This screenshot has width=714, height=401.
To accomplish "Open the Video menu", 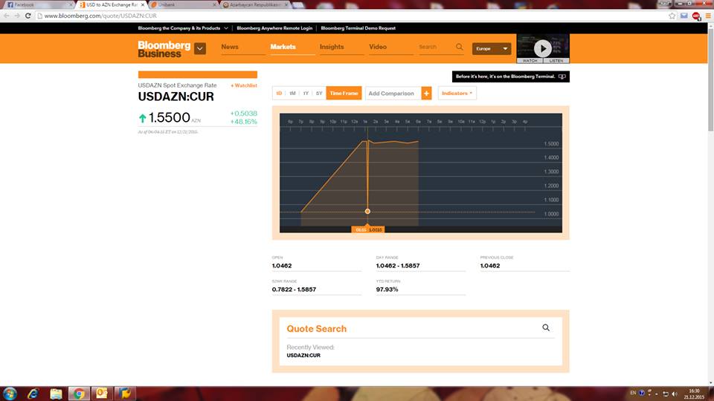I will (x=378, y=47).
